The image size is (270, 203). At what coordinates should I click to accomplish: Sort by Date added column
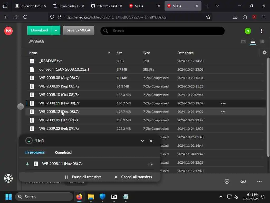[x=185, y=53]
